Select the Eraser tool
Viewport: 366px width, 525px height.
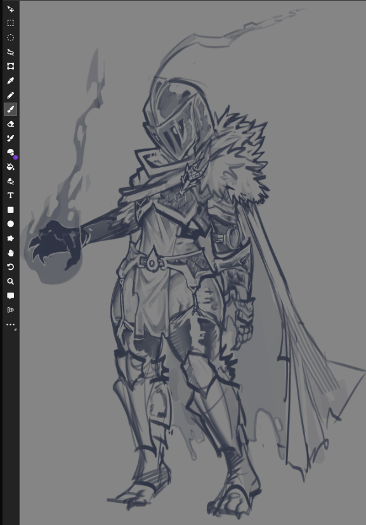tap(10, 124)
